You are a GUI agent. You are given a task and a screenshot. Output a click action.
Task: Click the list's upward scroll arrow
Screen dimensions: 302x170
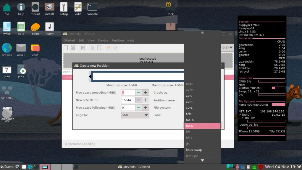click(x=202, y=32)
